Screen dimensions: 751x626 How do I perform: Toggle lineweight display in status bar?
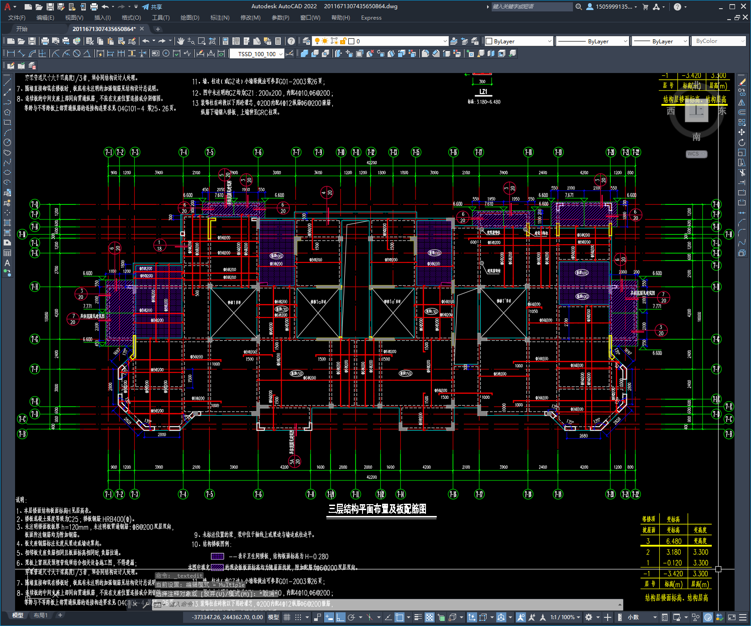click(x=418, y=617)
